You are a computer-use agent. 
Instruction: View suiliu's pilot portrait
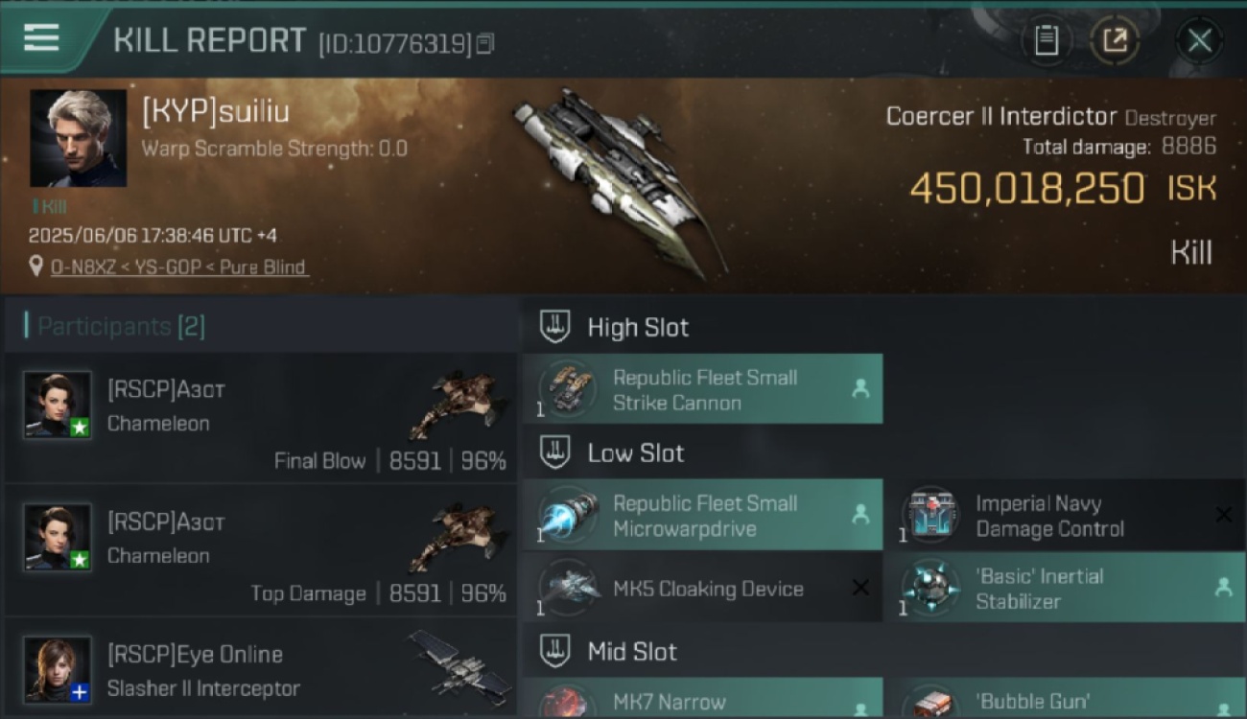[x=78, y=138]
